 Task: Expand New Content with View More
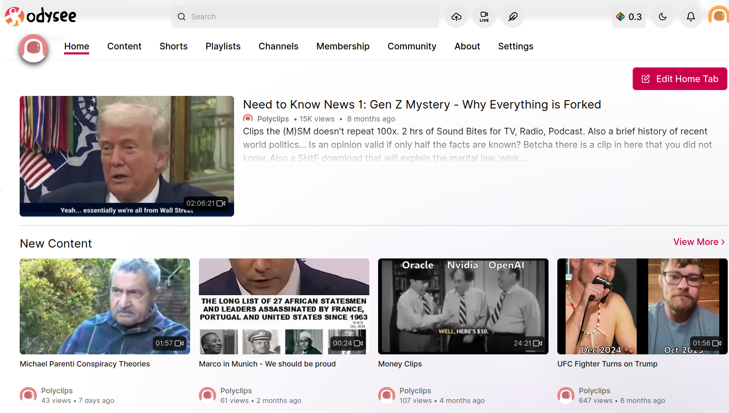(x=699, y=242)
